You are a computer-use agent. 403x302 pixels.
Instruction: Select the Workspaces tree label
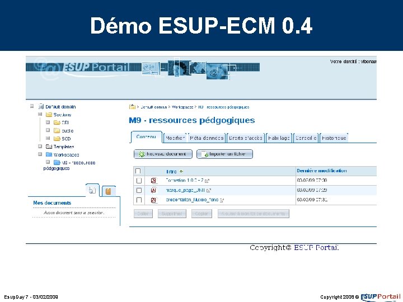coord(66,155)
